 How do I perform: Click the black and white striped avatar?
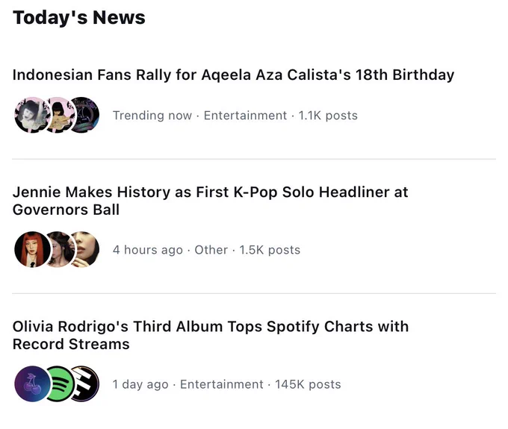click(86, 384)
